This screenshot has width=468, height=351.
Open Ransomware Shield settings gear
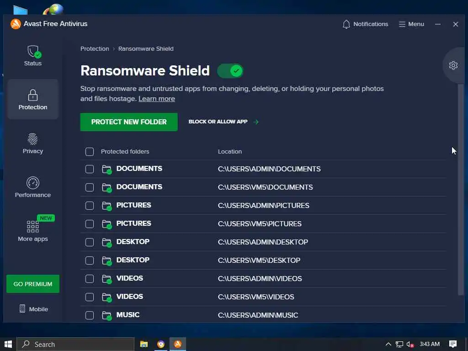(x=453, y=65)
